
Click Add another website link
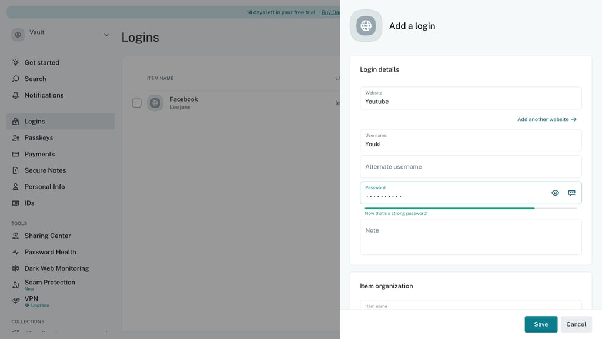pyautogui.click(x=547, y=119)
